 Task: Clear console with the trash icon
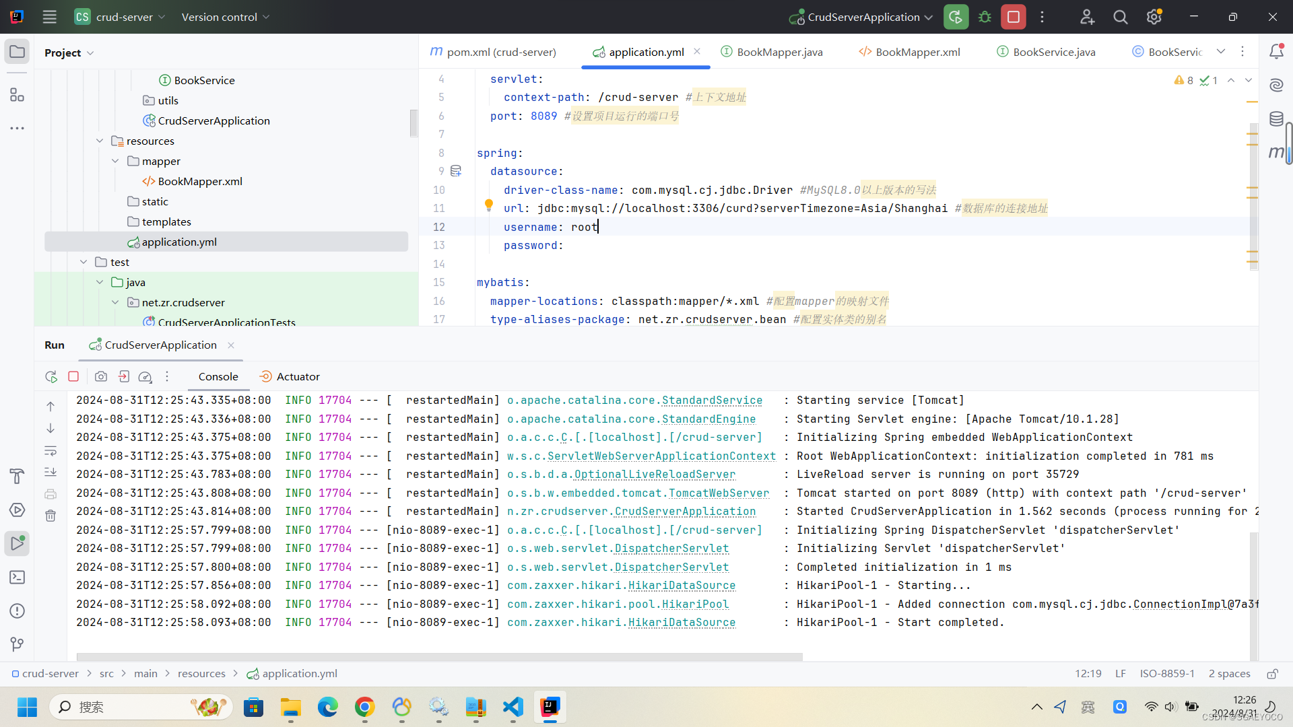[51, 516]
